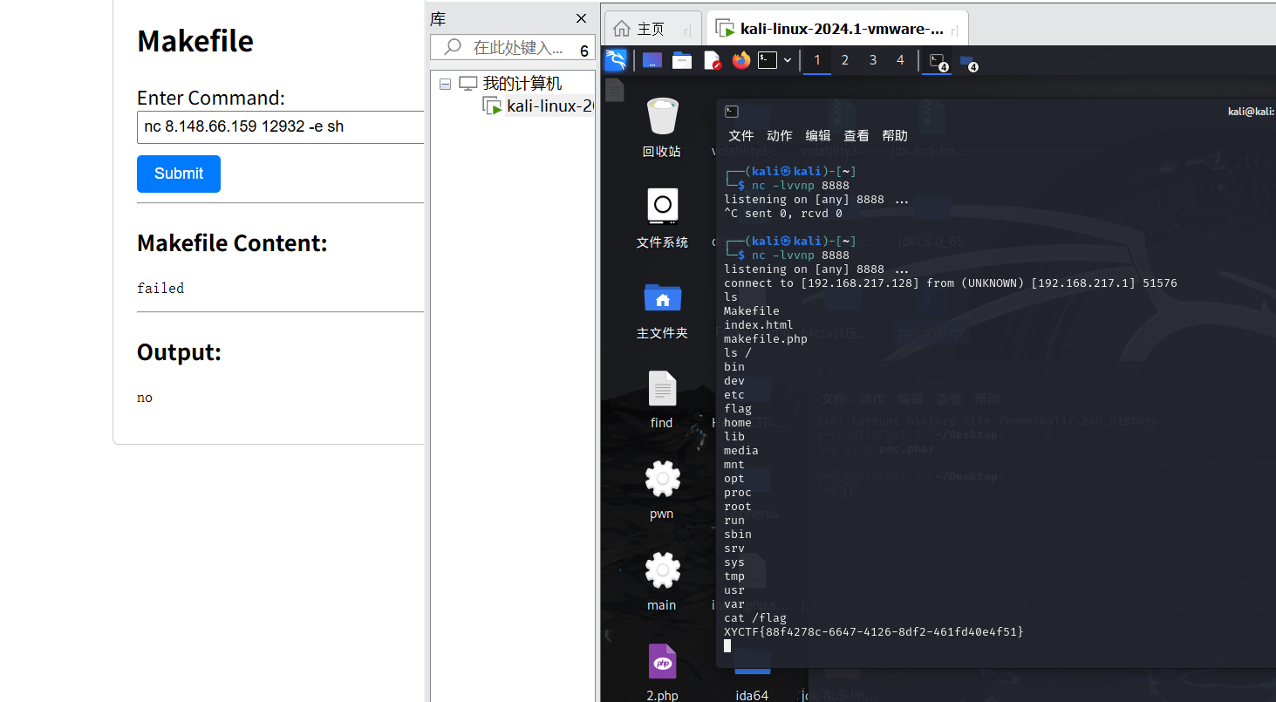Screen dimensions: 1276x702
Task: Expand the terminal launcher dropdown arrow
Action: [788, 60]
